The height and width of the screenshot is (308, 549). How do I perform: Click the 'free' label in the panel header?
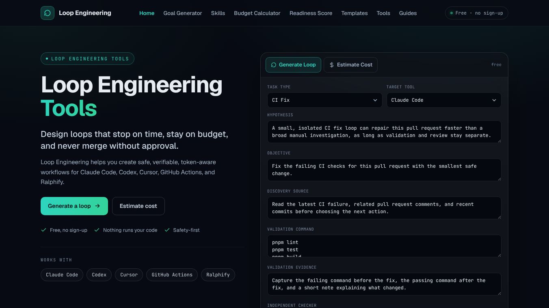coord(496,65)
